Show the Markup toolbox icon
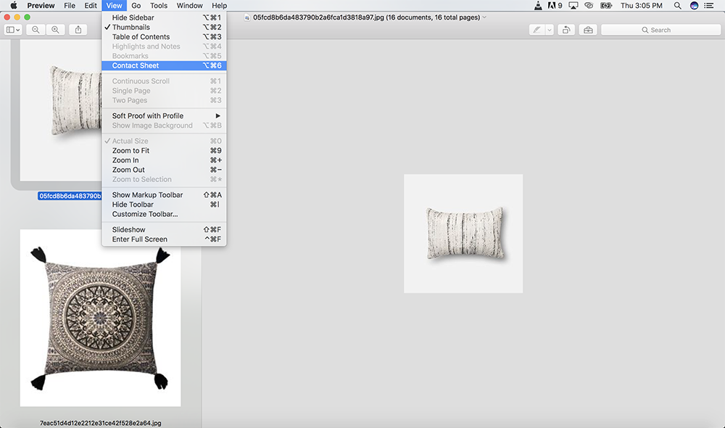Image resolution: width=725 pixels, height=428 pixels. (588, 30)
